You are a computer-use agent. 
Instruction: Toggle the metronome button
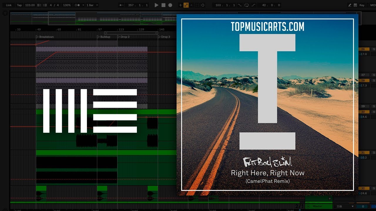point(77,5)
